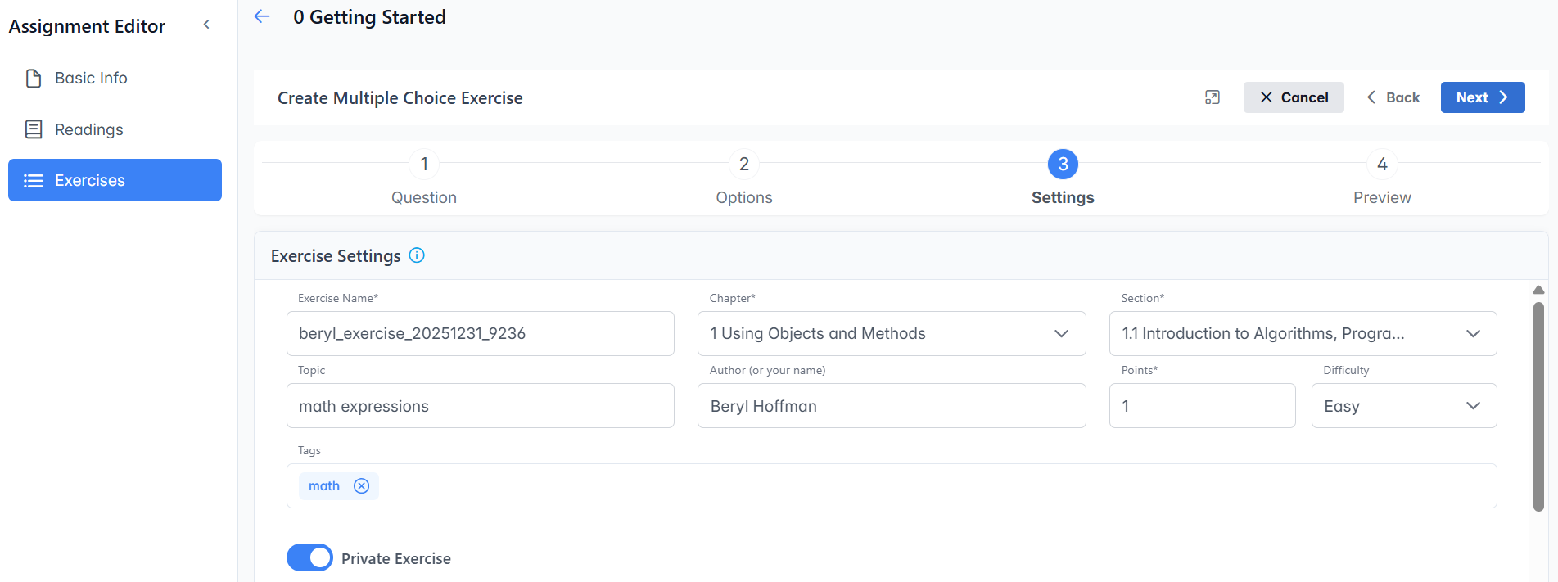Expand the Section dropdown
Screen dimensions: 1558x582
tap(1302, 334)
